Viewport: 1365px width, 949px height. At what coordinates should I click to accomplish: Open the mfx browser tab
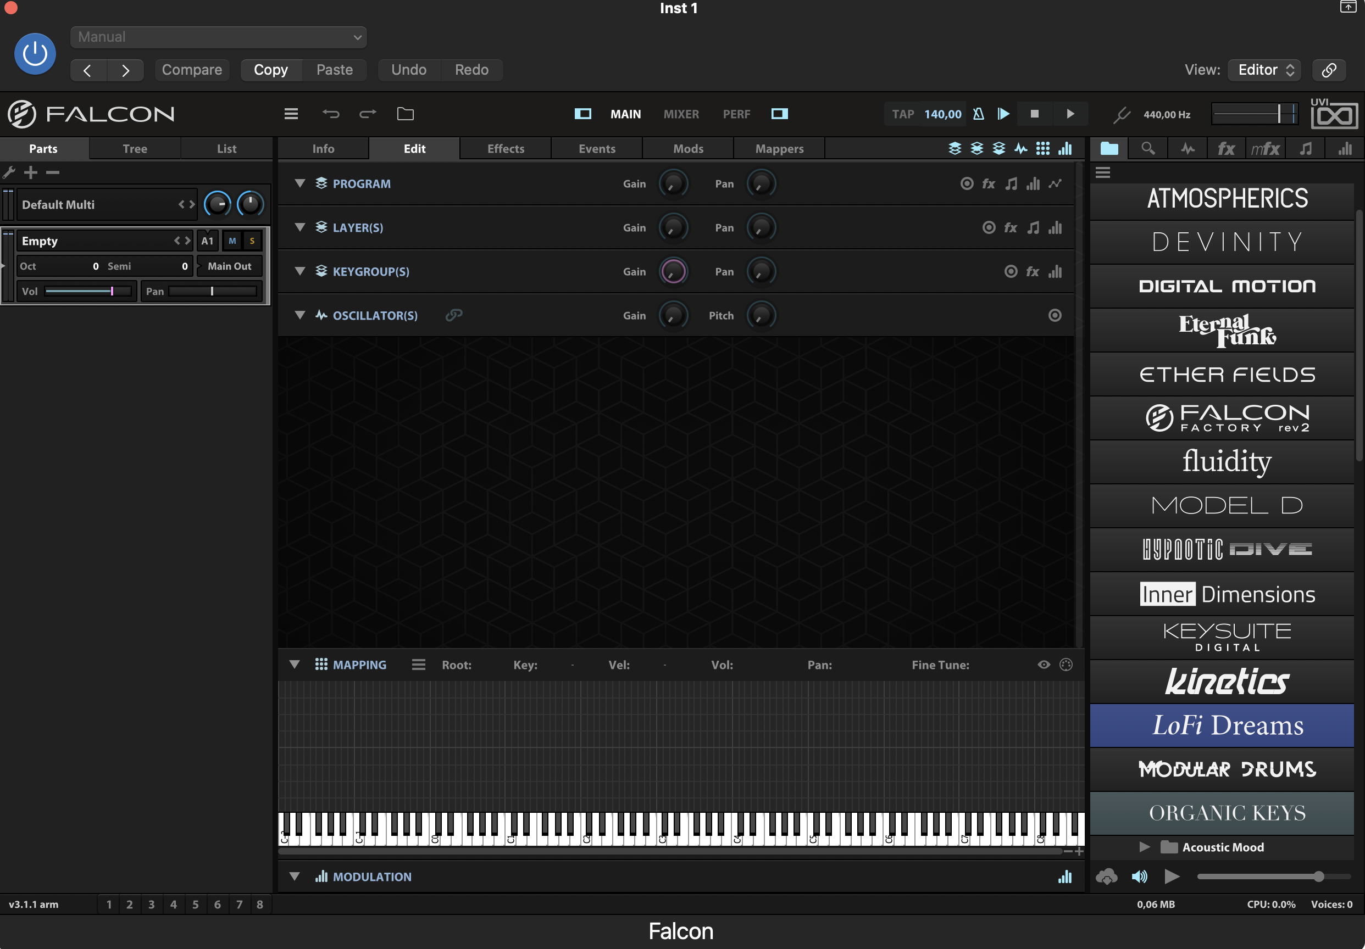coord(1265,149)
